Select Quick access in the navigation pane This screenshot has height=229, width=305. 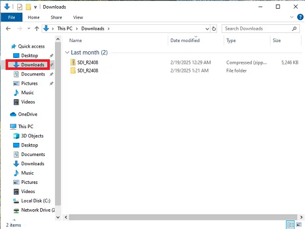pos(32,46)
